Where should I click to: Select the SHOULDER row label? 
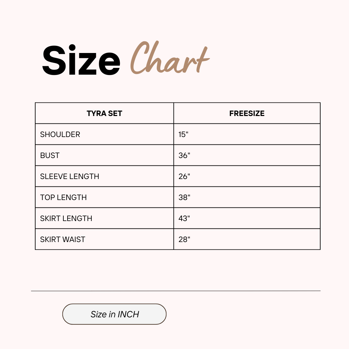[60, 134]
